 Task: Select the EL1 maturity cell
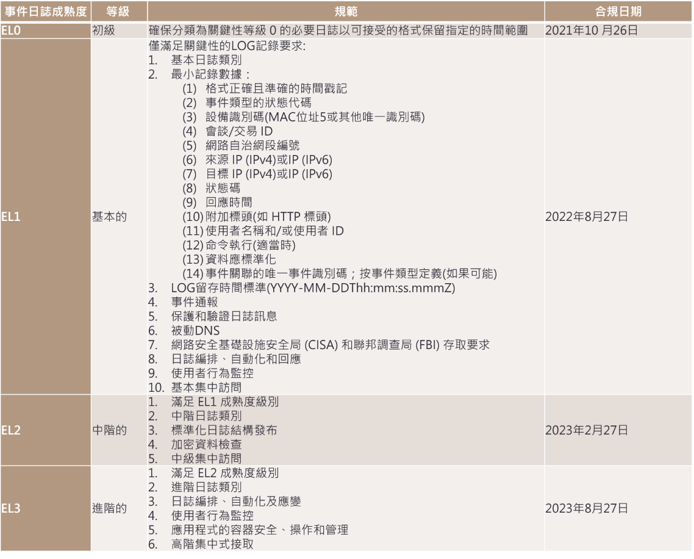[x=45, y=216]
